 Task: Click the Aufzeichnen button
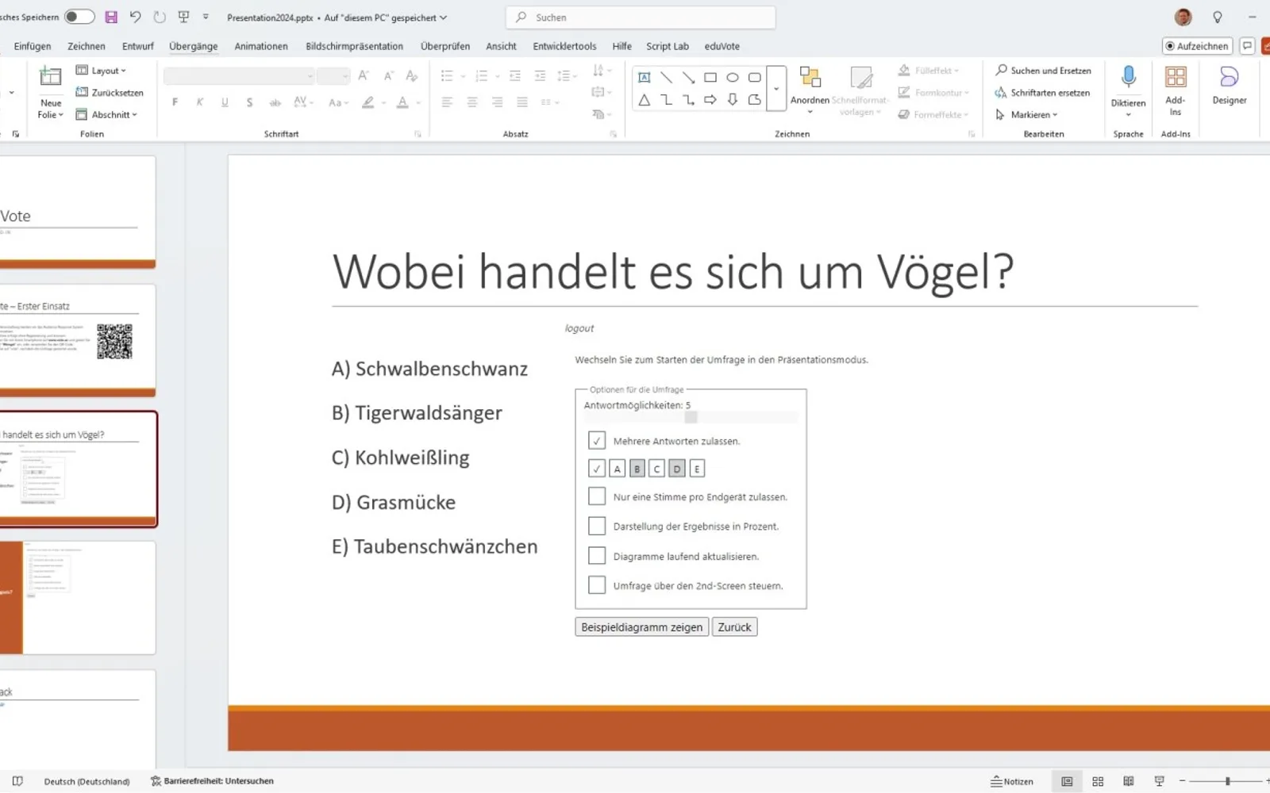click(1197, 46)
